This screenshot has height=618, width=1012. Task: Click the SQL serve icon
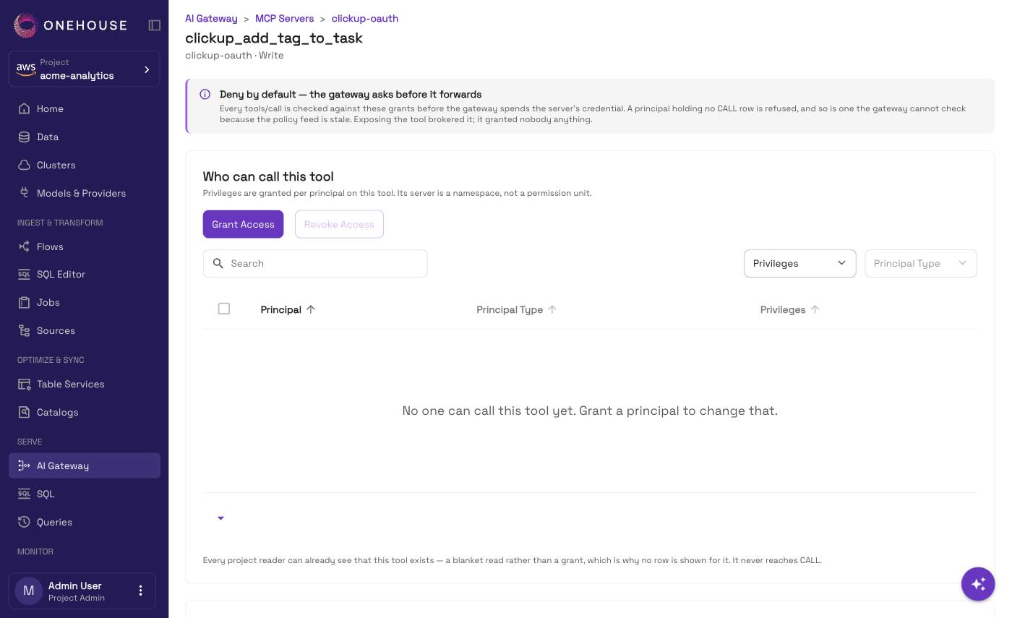coord(24,494)
